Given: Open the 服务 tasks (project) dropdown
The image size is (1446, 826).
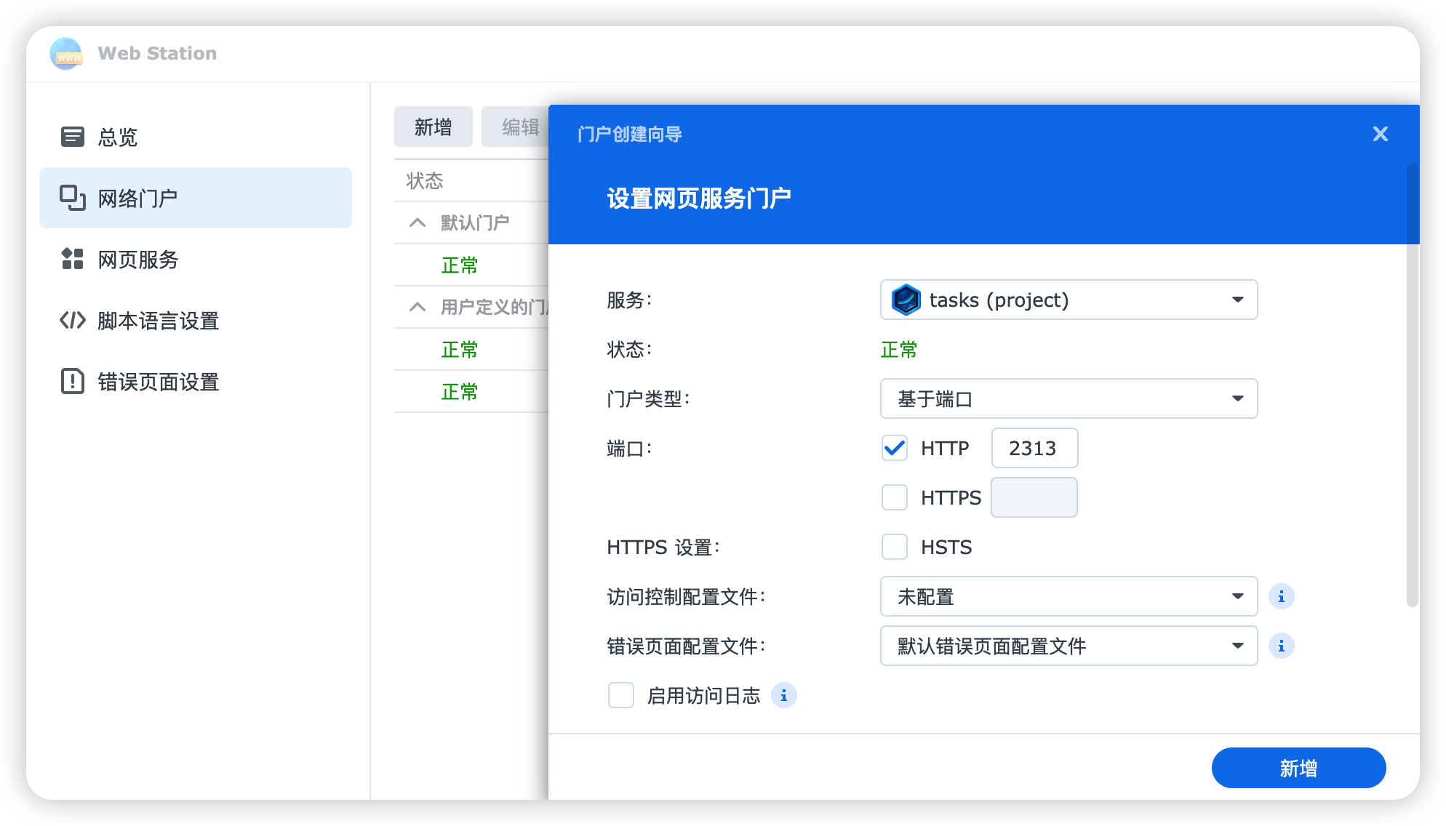Looking at the screenshot, I should click(1068, 300).
